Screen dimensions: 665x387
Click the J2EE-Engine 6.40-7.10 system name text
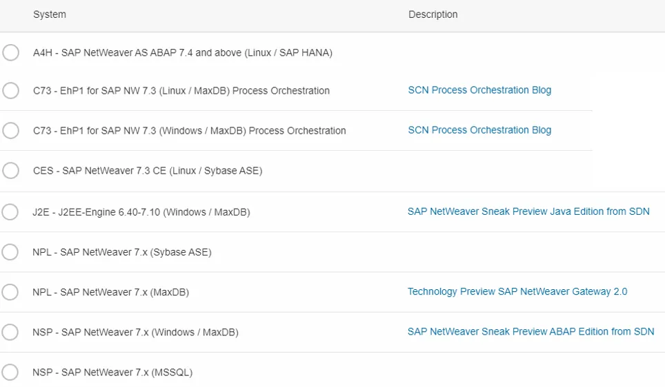(141, 212)
